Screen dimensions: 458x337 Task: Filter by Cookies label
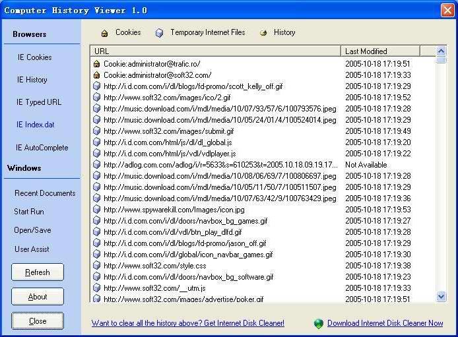(128, 32)
